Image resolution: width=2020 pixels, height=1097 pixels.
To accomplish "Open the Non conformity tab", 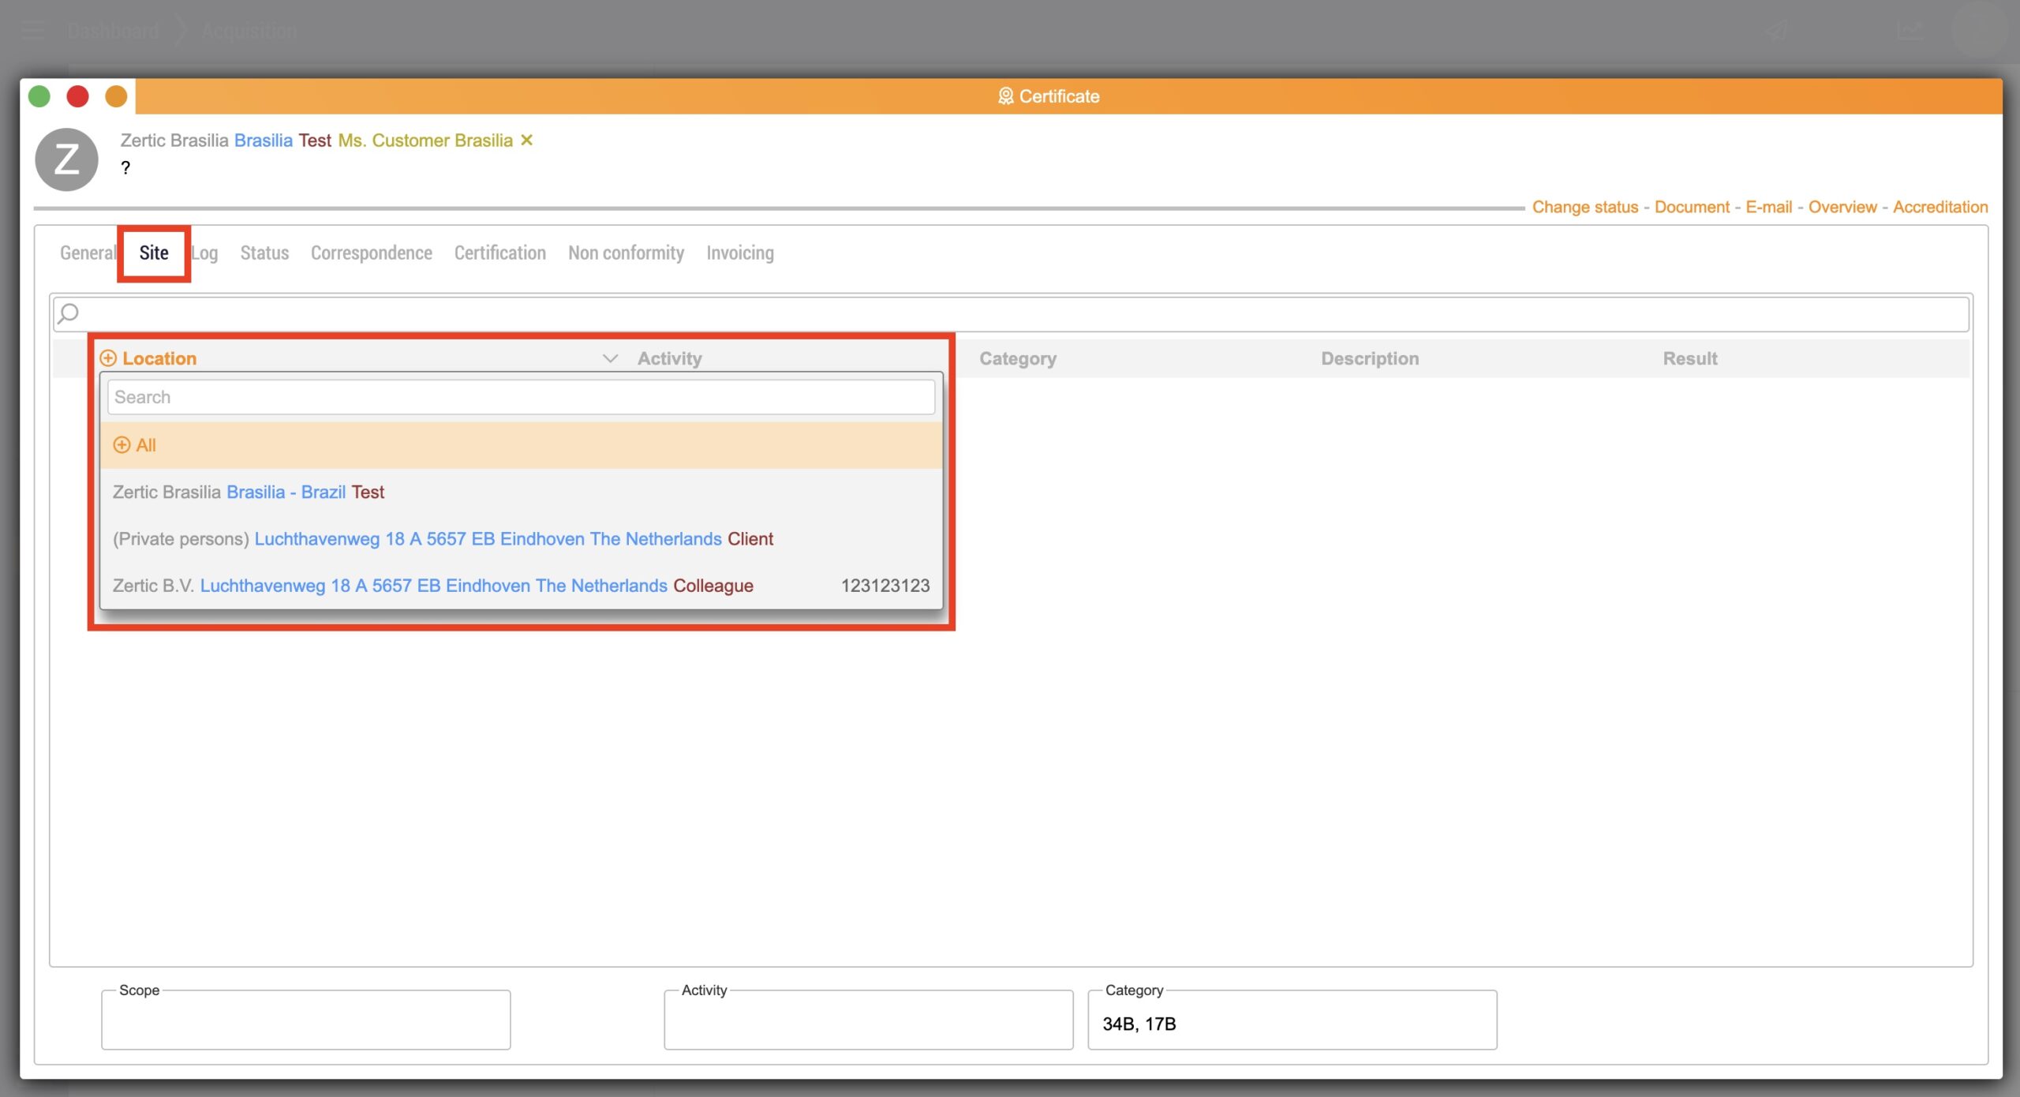I will pyautogui.click(x=626, y=253).
